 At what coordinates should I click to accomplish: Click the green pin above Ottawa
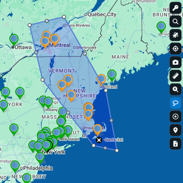14,39
